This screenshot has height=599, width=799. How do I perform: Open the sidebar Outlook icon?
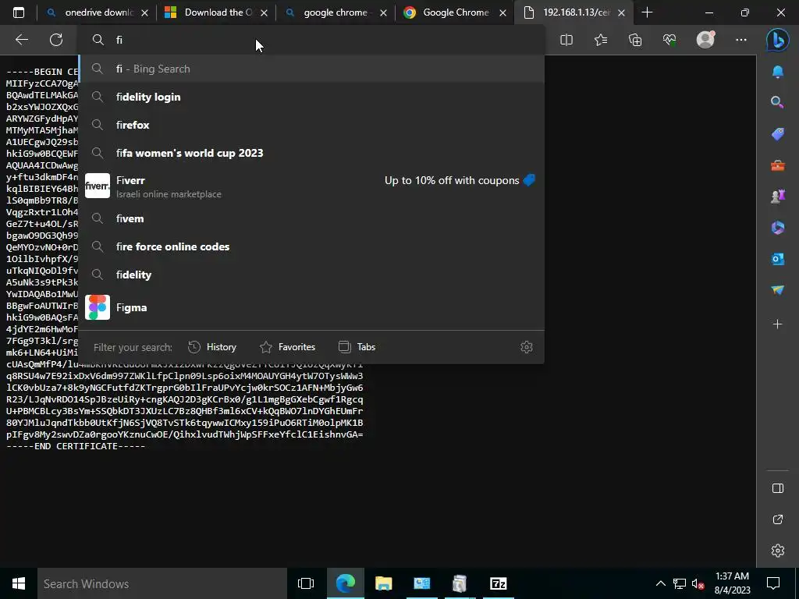click(x=778, y=259)
